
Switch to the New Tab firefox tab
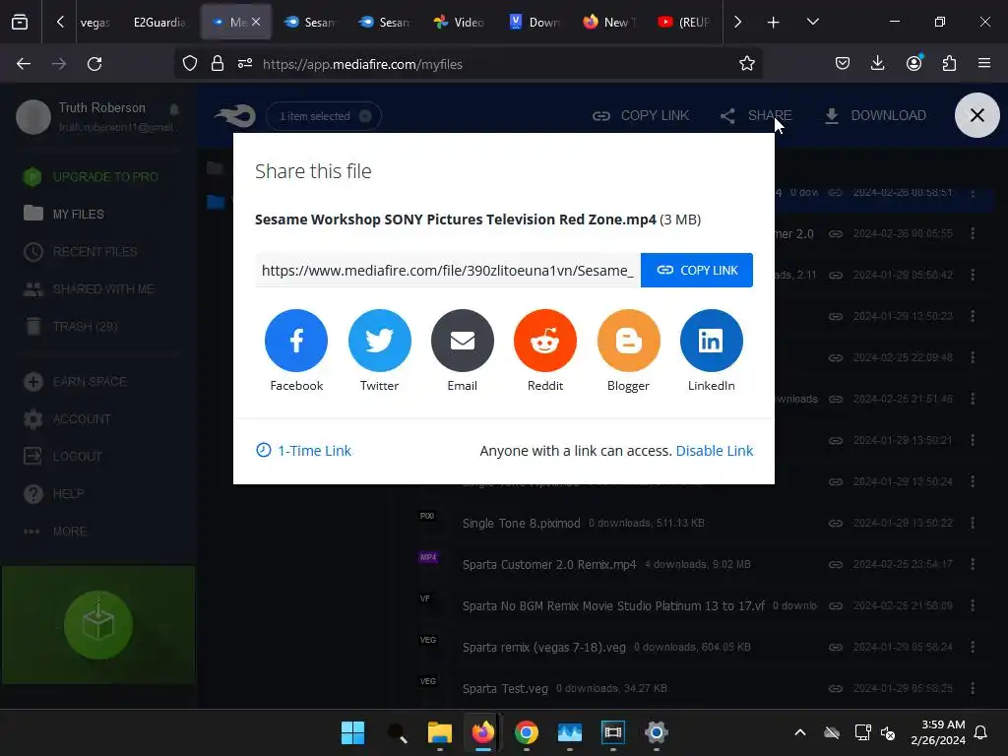click(x=608, y=23)
